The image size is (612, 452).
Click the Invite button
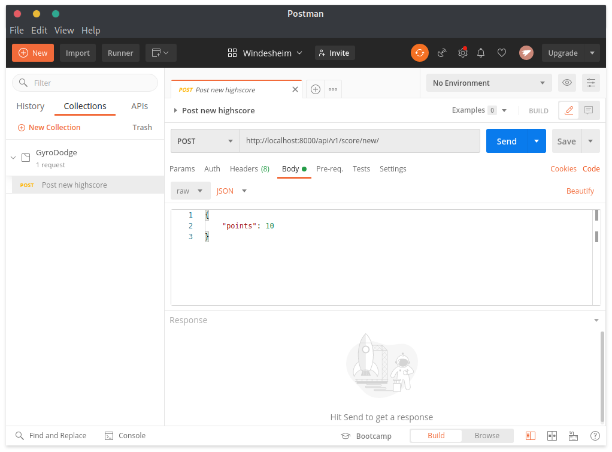point(335,53)
